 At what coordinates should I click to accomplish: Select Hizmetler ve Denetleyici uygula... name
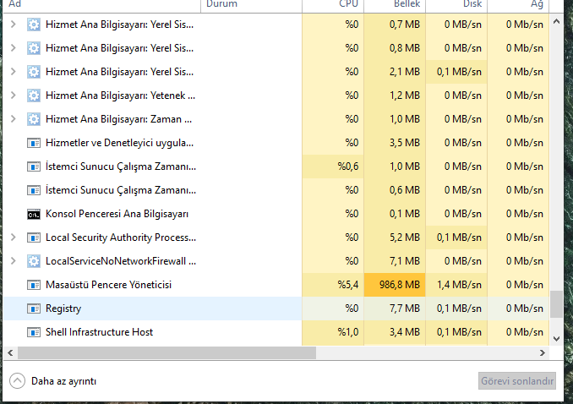pyautogui.click(x=119, y=143)
